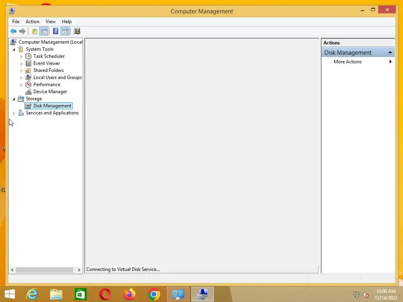This screenshot has width=403, height=302.
Task: Click 'Connecting to Virtual Disk Service...' status text
Action: (x=123, y=269)
